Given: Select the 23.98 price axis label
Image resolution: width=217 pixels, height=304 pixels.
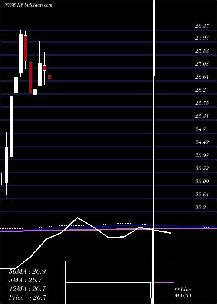Looking at the screenshot, I should coord(202,155).
